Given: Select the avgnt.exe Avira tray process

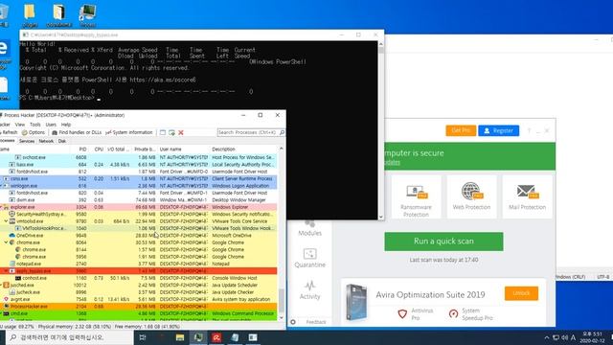Looking at the screenshot, I should pyautogui.click(x=138, y=299).
